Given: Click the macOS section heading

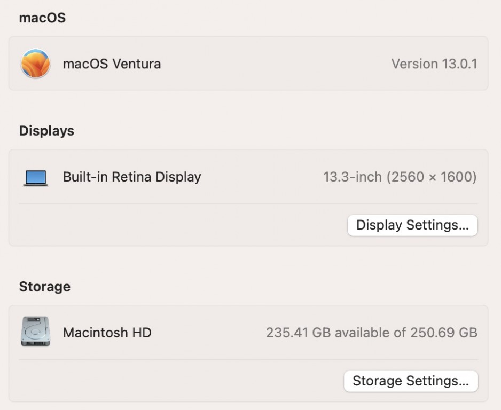Looking at the screenshot, I should (42, 18).
